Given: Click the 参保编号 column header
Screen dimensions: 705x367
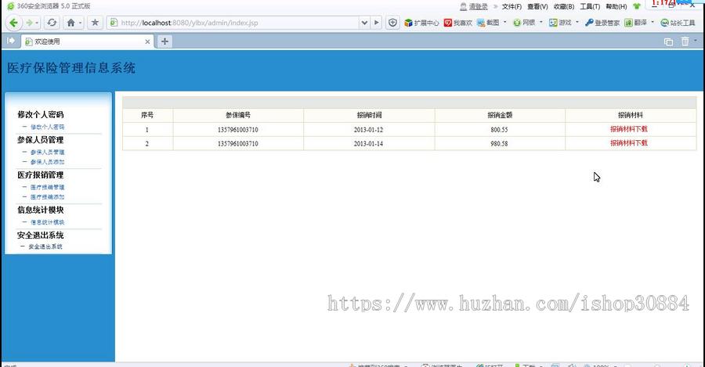Looking at the screenshot, I should 238,115.
